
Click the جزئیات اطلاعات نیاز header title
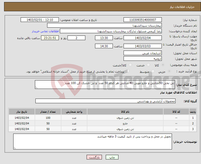click(x=182, y=7)
